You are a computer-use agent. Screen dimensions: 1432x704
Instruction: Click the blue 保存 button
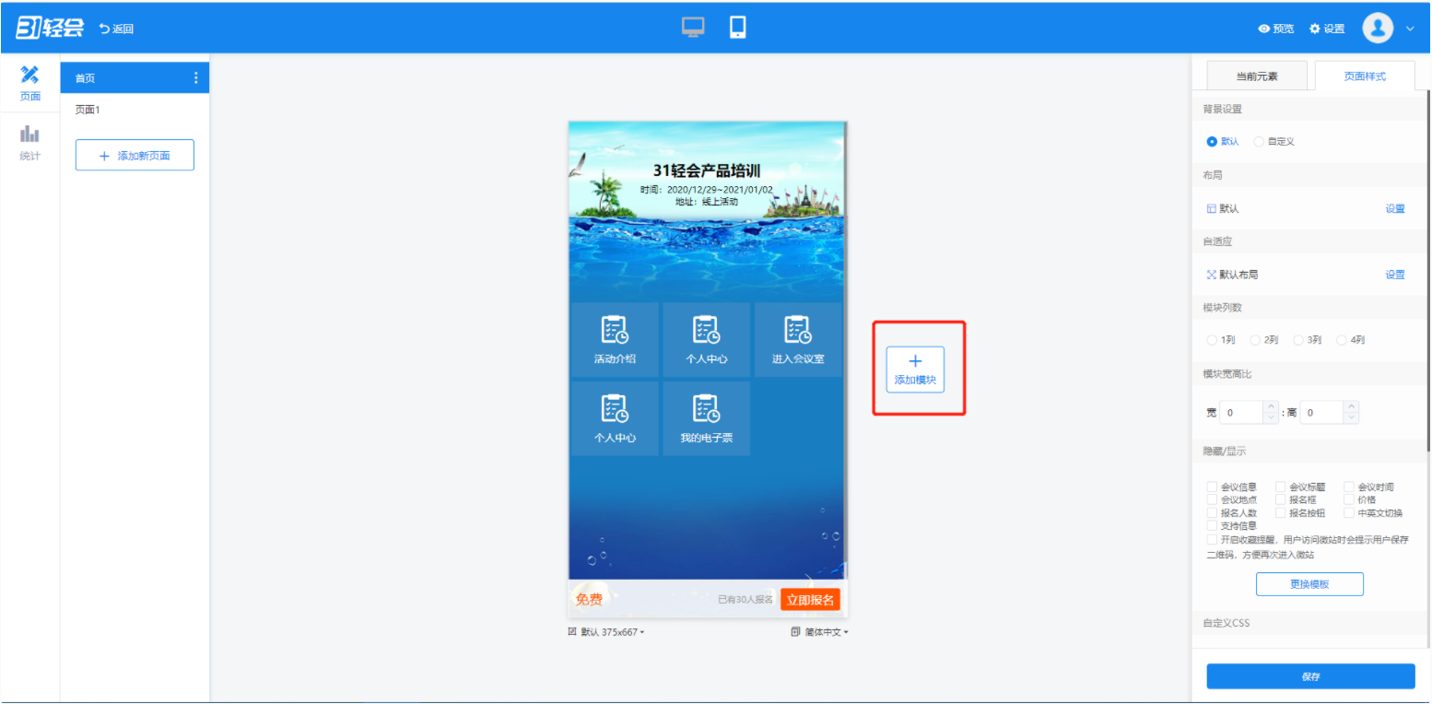pyautogui.click(x=1310, y=676)
